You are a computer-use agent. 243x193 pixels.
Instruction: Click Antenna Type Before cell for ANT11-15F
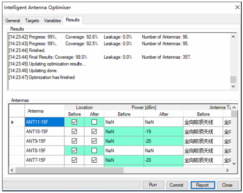coord(203,122)
